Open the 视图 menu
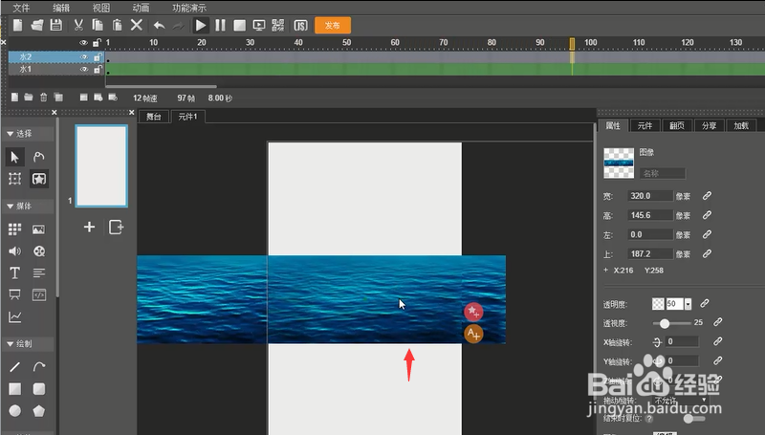Viewport: 765px width, 435px height. point(101,8)
